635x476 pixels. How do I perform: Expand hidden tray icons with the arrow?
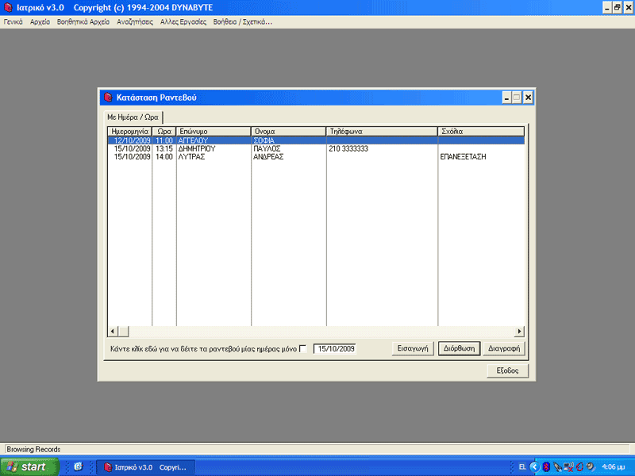pyautogui.click(x=535, y=466)
